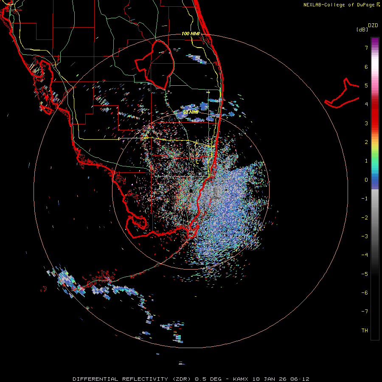Click the -1 value on the color scale
Viewport: 382px width, 382px height.
365,199
